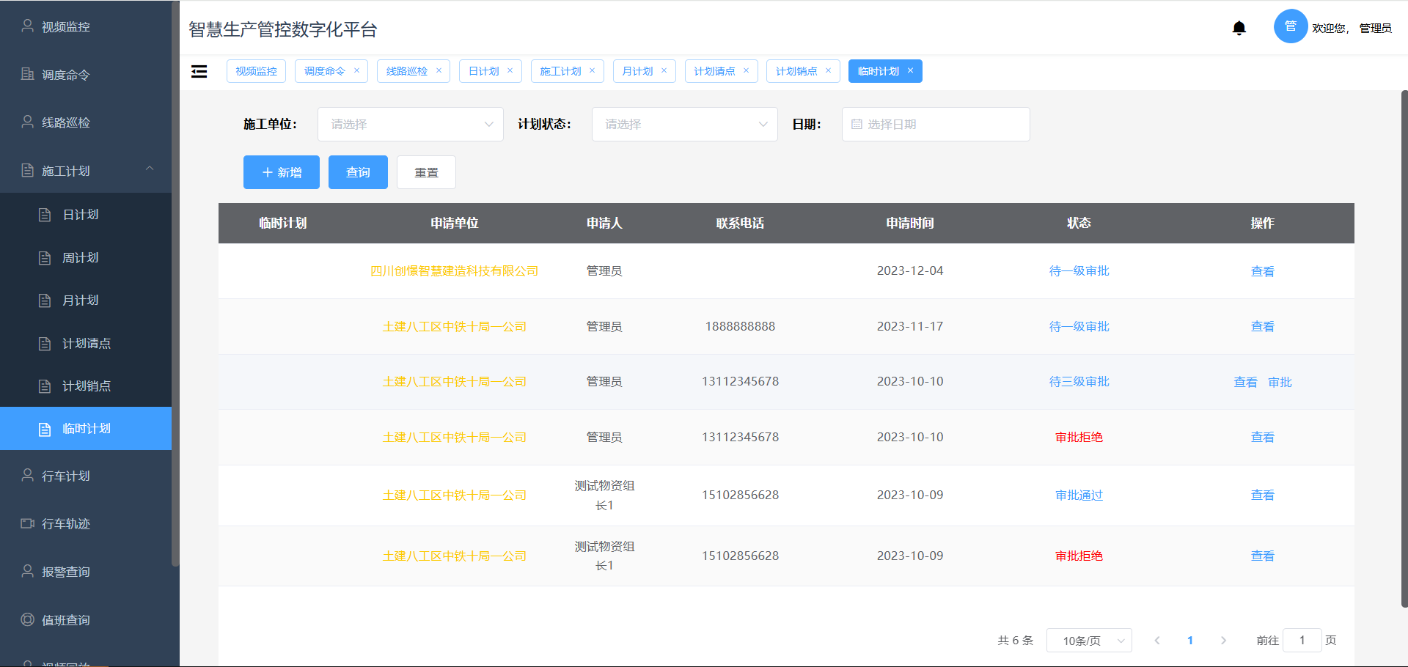Click the next page arrow in pagination
This screenshot has height=667, width=1408.
[1222, 640]
